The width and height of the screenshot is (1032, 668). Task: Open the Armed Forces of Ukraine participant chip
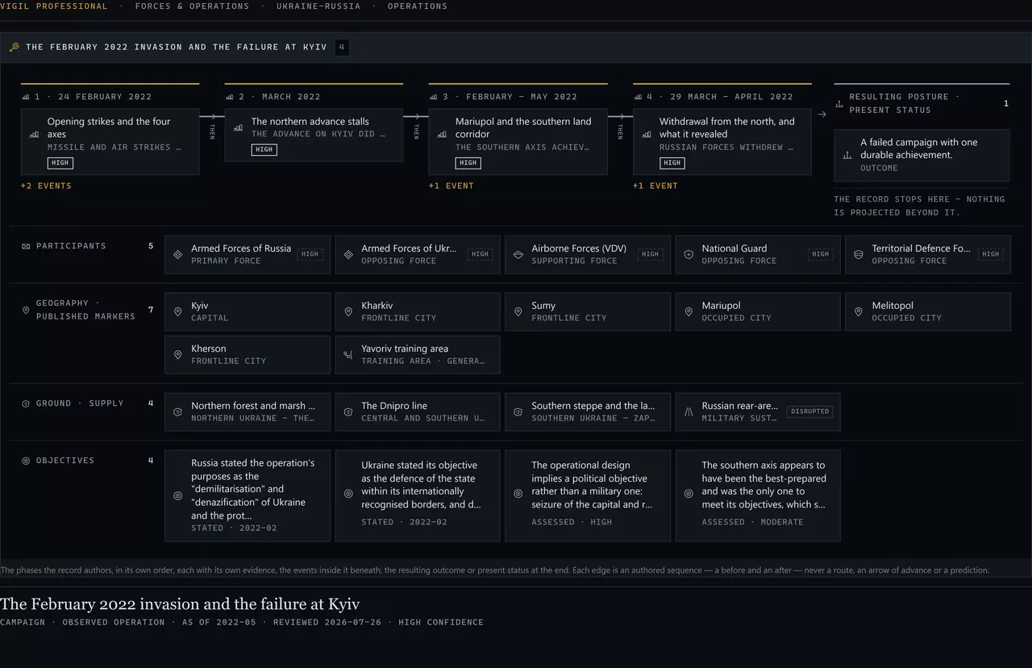point(418,254)
